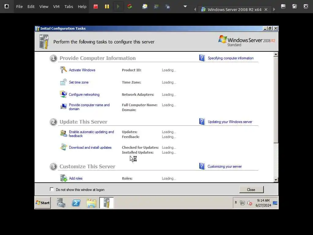Open Server Manager from taskbar
The height and width of the screenshot is (235, 313).
click(61, 203)
